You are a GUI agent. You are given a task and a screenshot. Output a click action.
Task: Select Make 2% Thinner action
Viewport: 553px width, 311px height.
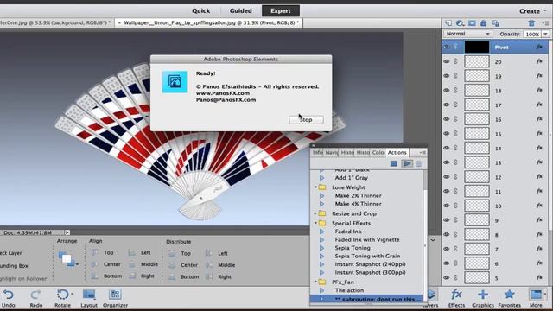tap(358, 195)
